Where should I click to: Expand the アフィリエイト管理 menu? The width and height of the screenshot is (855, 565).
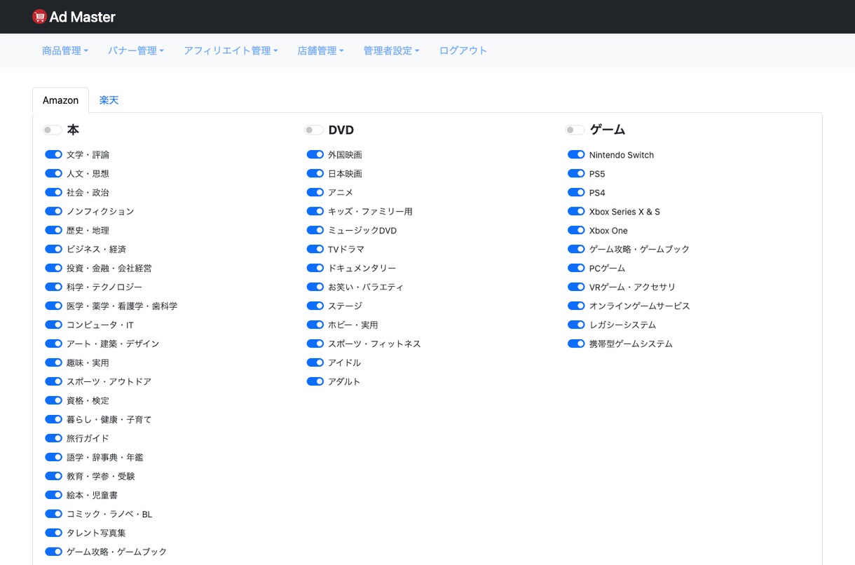tap(231, 50)
